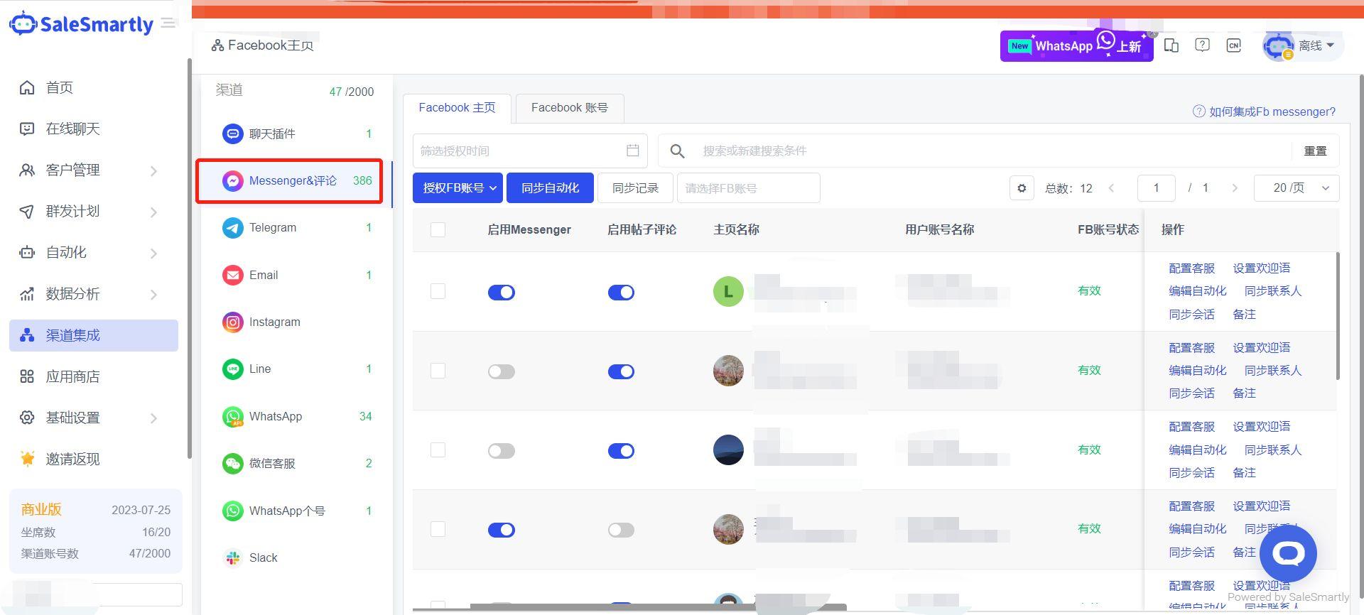
Task: Click 备注 in the second row
Action: 1244,393
